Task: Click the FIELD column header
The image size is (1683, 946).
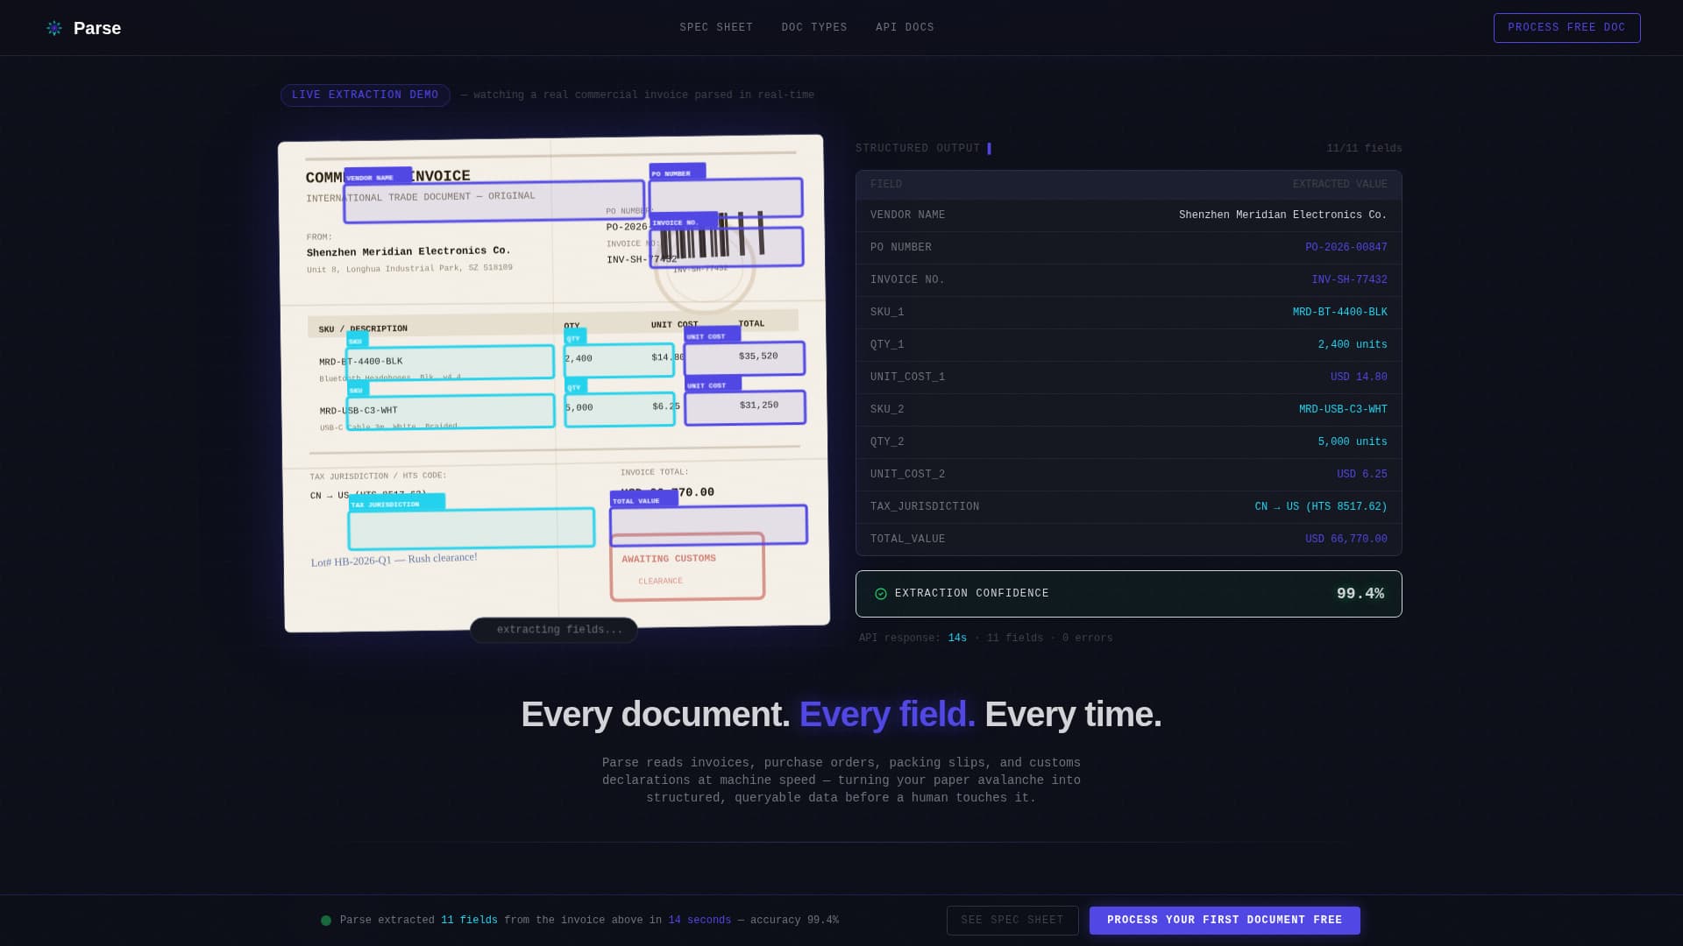Action: 886,185
